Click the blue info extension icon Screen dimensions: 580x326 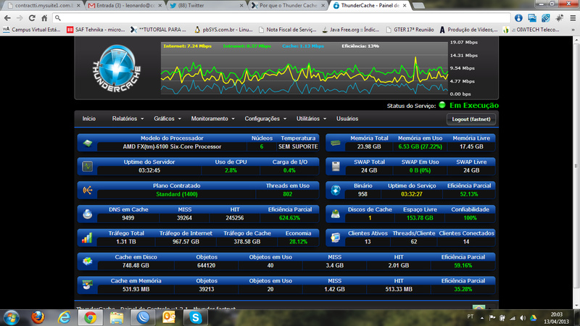point(518,17)
